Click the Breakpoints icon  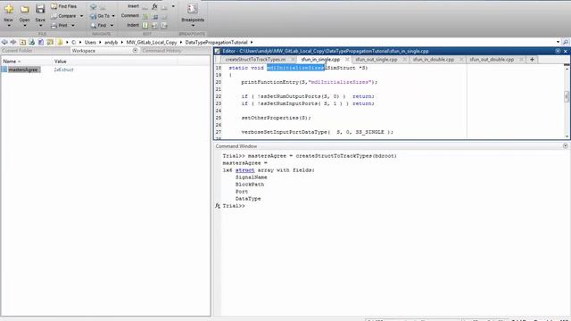193,9
